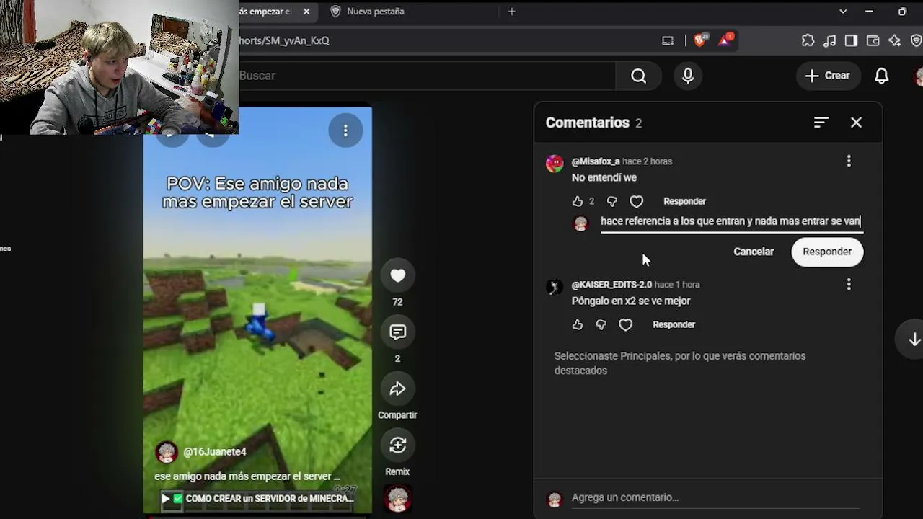Open the Short's comments button
Image resolution: width=923 pixels, height=519 pixels.
397,332
